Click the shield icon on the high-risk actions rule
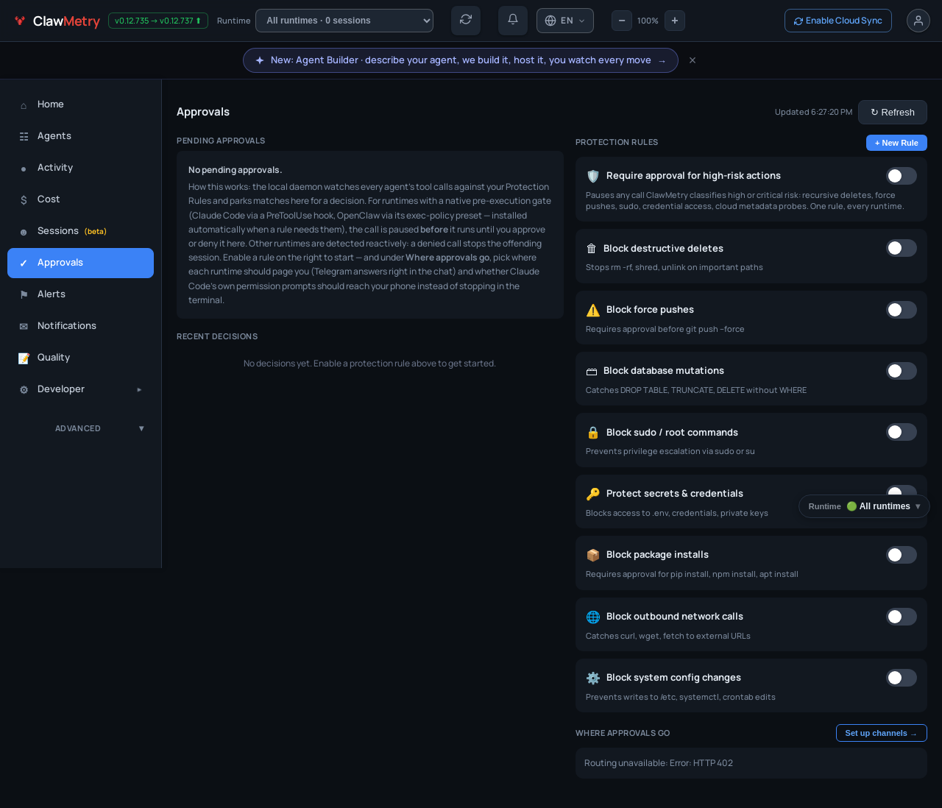 pos(593,176)
